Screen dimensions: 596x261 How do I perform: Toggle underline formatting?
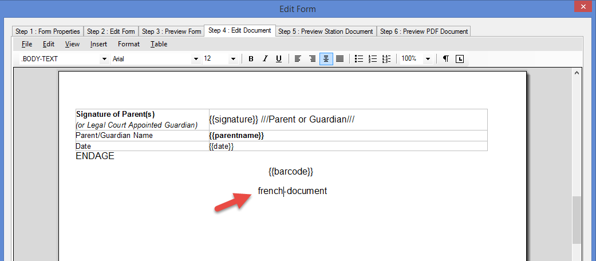click(x=279, y=59)
